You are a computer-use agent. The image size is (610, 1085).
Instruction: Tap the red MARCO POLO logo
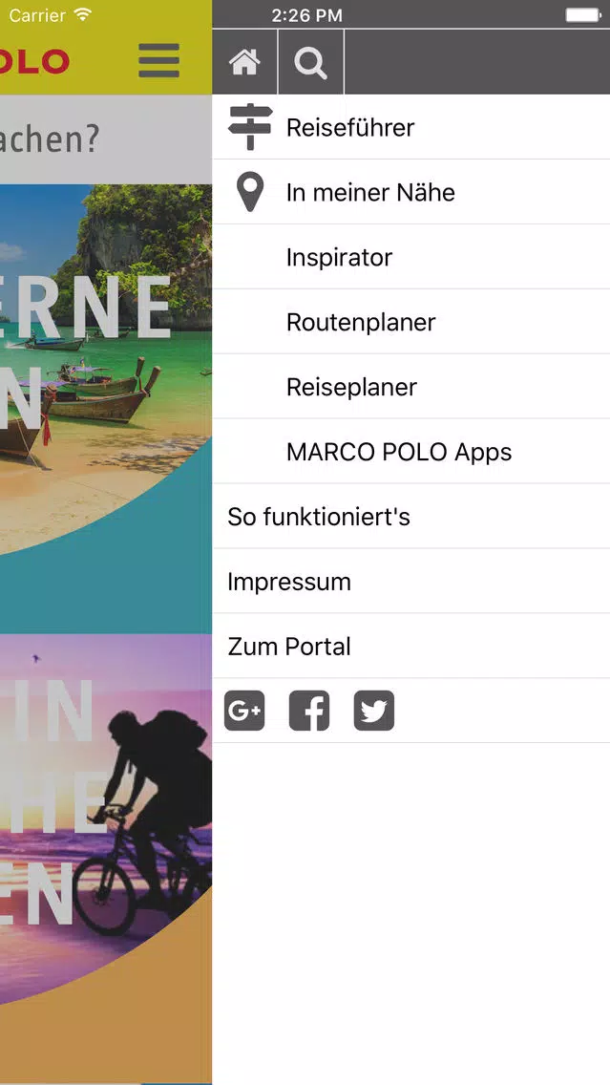click(34, 61)
